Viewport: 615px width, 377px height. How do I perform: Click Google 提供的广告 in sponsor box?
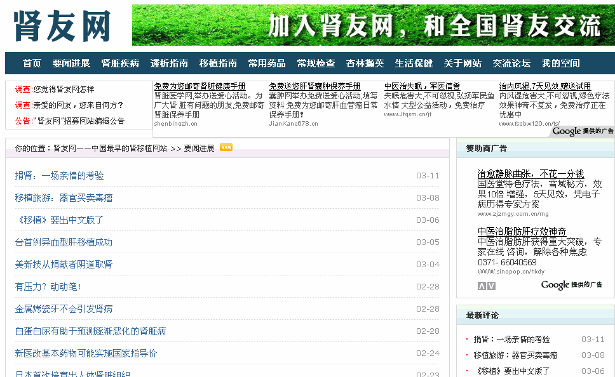[x=571, y=285]
